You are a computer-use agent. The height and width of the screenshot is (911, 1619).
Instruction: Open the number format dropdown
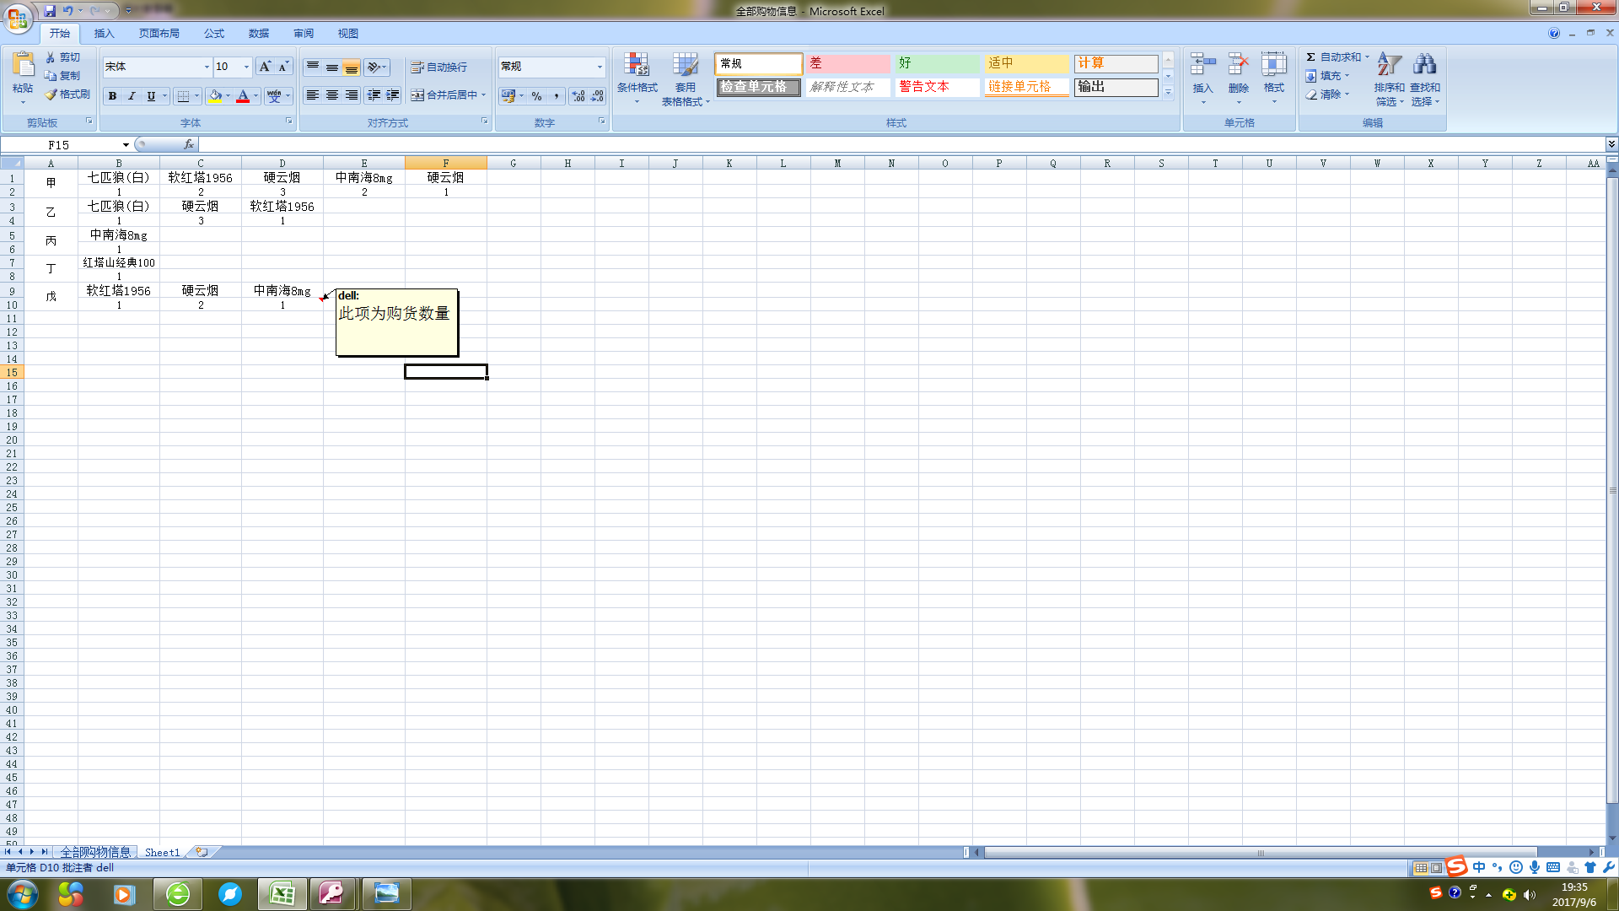[600, 67]
